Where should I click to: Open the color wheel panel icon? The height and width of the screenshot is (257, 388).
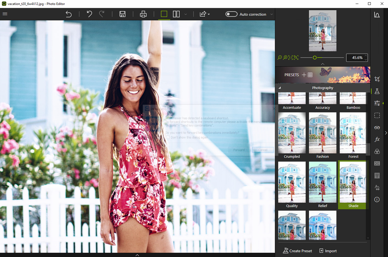point(377,151)
